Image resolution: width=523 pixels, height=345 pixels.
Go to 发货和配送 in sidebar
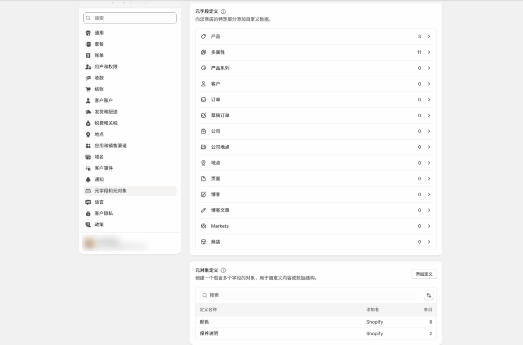click(106, 112)
